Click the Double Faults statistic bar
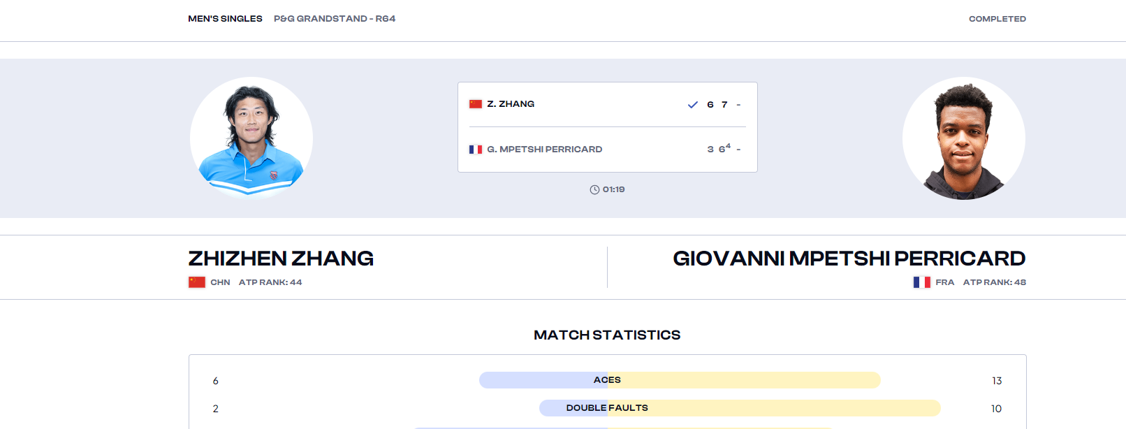The width and height of the screenshot is (1126, 429). point(740,408)
